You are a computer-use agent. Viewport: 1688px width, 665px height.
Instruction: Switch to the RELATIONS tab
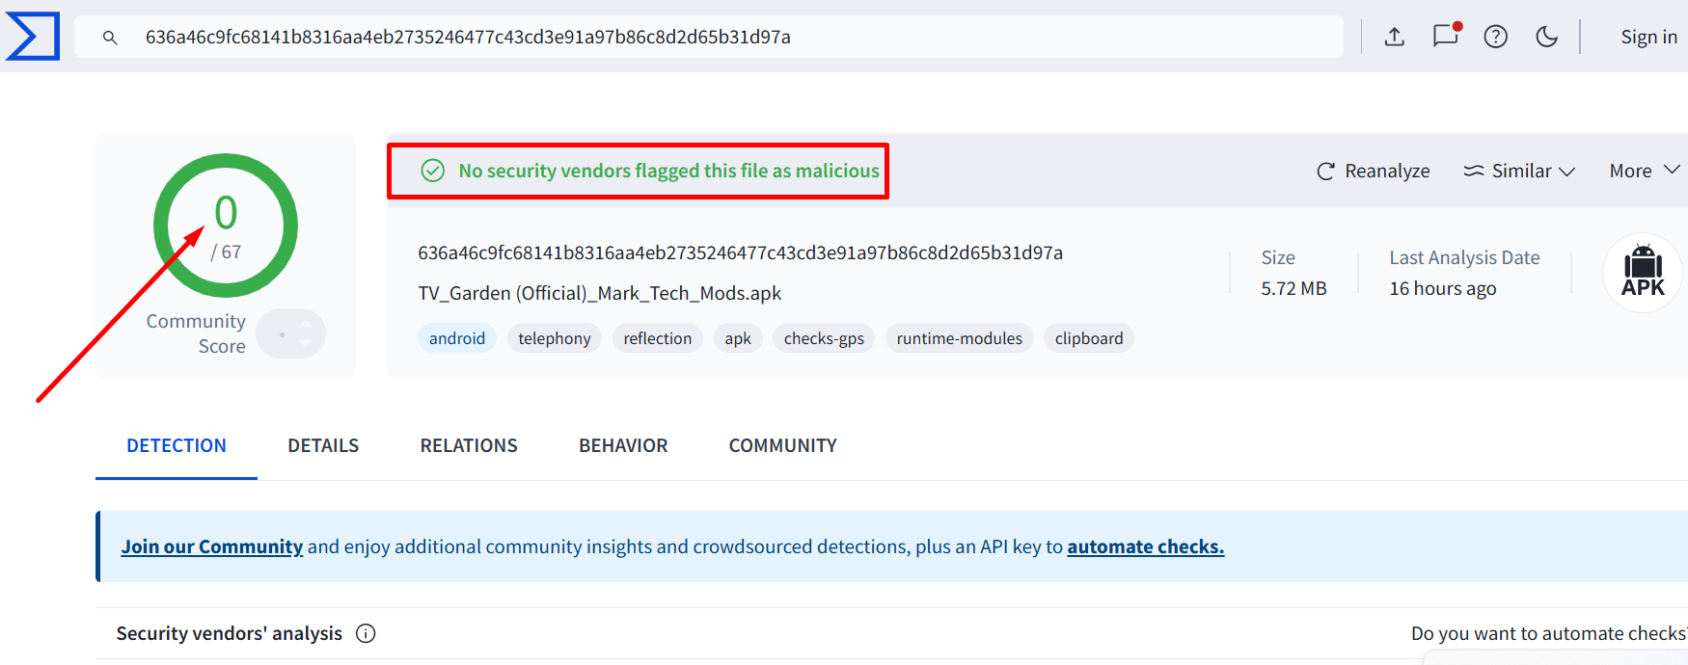[x=469, y=445]
